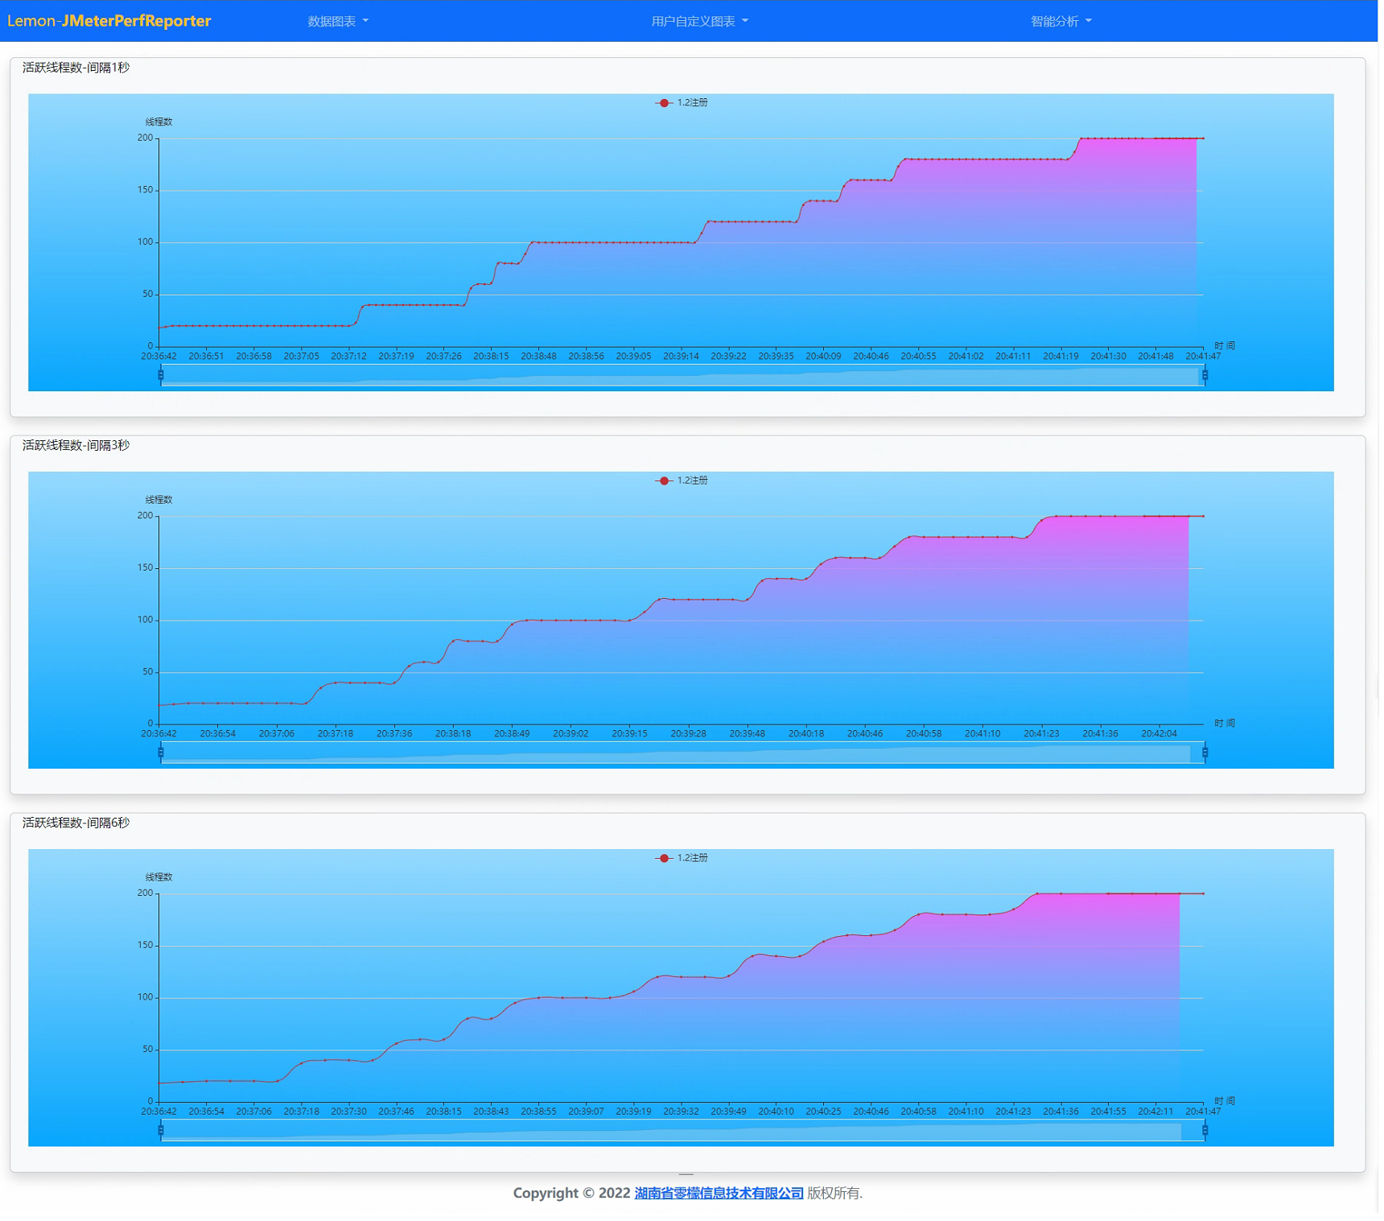Toggle the 1.2注册 legend in the 间隔6秒 chart

[682, 858]
